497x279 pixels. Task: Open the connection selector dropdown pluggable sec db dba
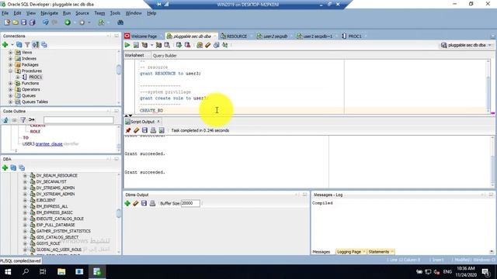[467, 45]
